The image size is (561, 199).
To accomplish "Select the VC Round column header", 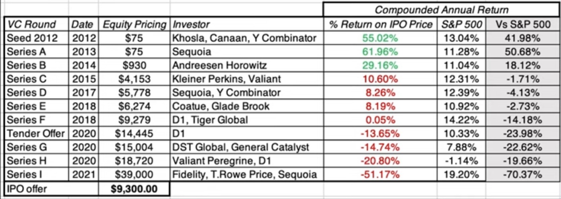I will tap(32, 24).
